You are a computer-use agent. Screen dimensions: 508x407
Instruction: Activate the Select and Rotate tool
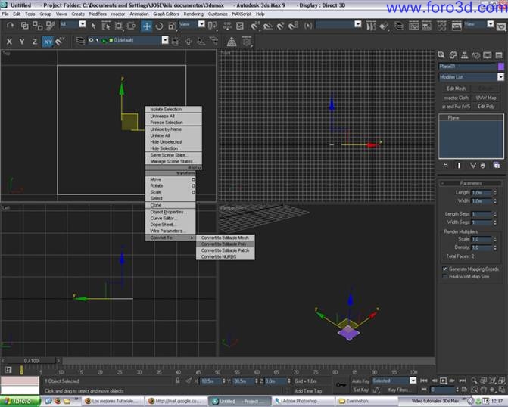click(159, 26)
